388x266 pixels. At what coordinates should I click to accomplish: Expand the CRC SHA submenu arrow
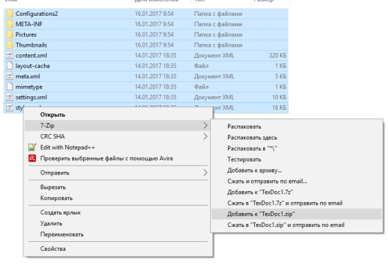click(205, 137)
